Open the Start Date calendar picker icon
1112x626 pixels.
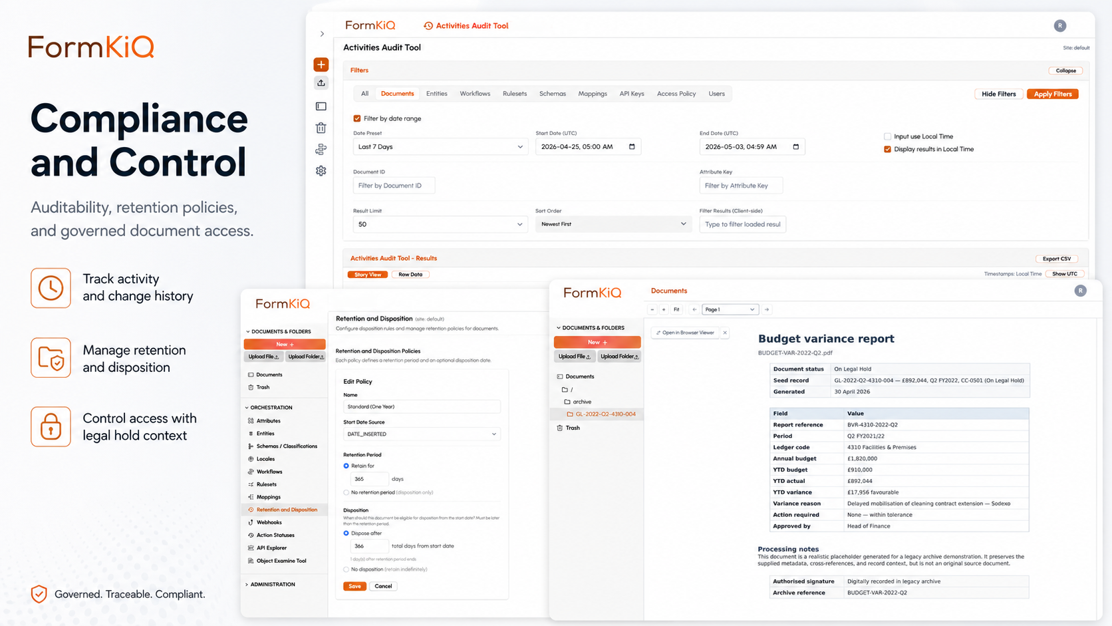point(632,146)
